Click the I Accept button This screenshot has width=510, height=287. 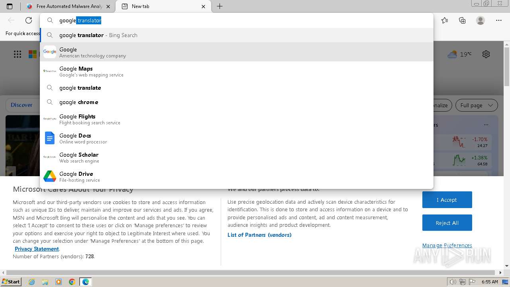pyautogui.click(x=447, y=200)
